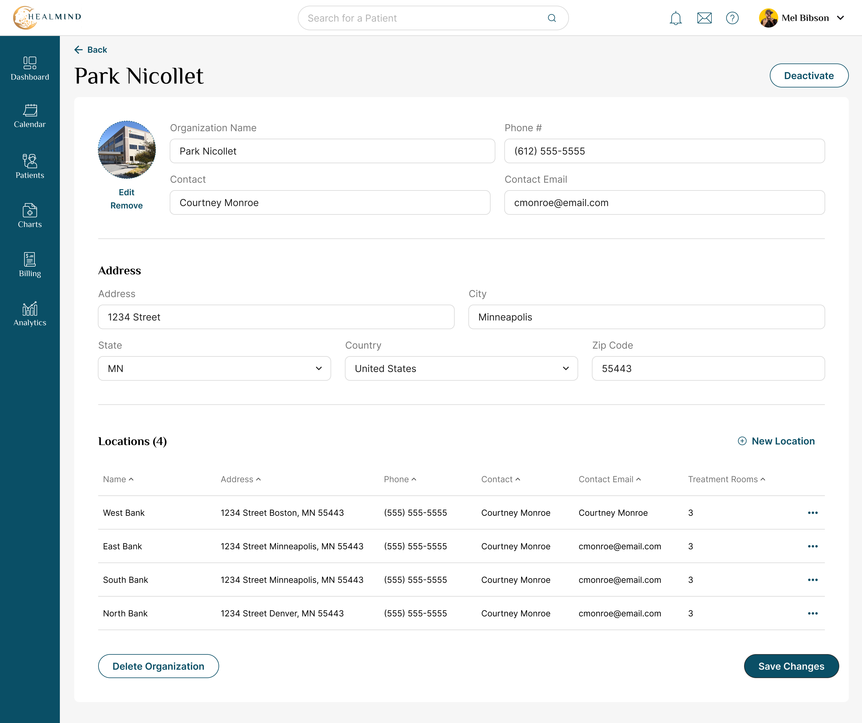Sort locations by the Name column
The height and width of the screenshot is (723, 862).
click(118, 480)
